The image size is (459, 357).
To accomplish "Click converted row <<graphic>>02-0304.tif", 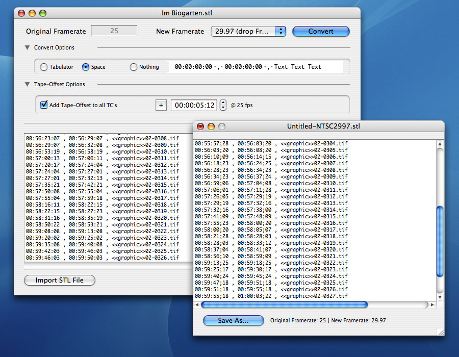I will click(271, 143).
